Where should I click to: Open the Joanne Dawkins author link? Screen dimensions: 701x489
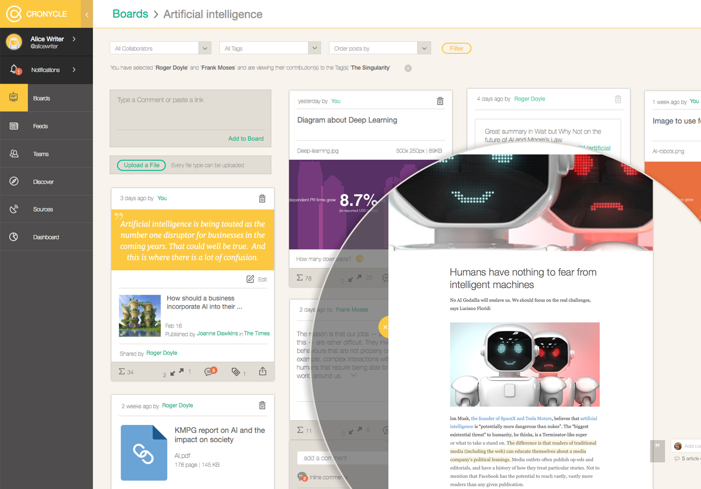click(217, 333)
